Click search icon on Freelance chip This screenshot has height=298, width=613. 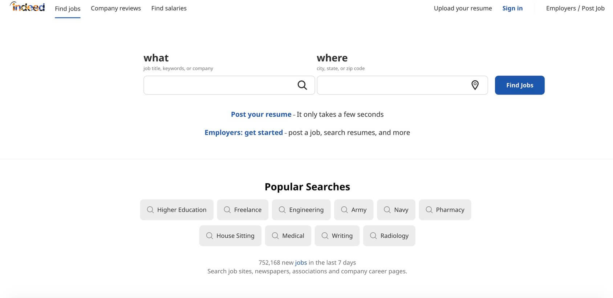pos(227,210)
